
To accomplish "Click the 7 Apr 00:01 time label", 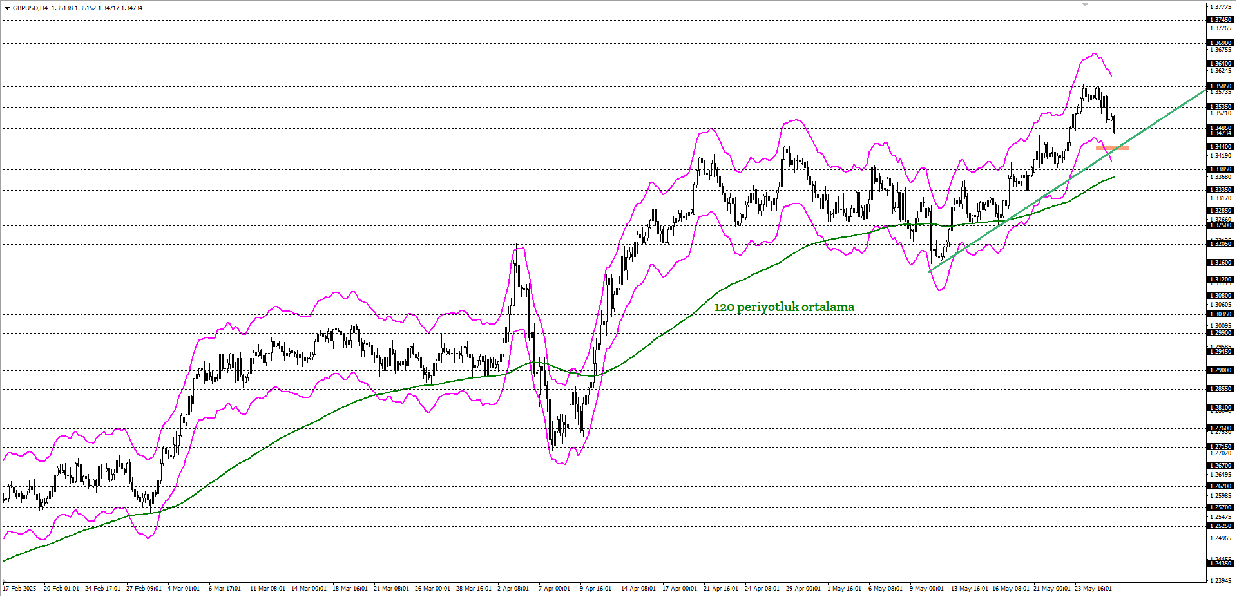I will coord(555,589).
